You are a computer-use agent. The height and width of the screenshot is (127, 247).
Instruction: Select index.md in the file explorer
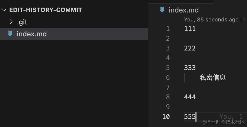click(x=31, y=34)
